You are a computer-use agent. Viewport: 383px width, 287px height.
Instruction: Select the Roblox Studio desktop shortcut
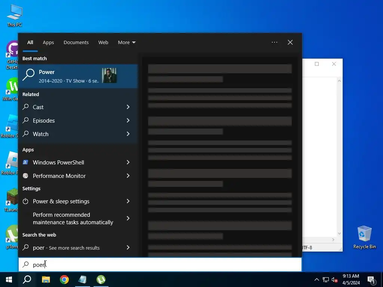(x=10, y=126)
